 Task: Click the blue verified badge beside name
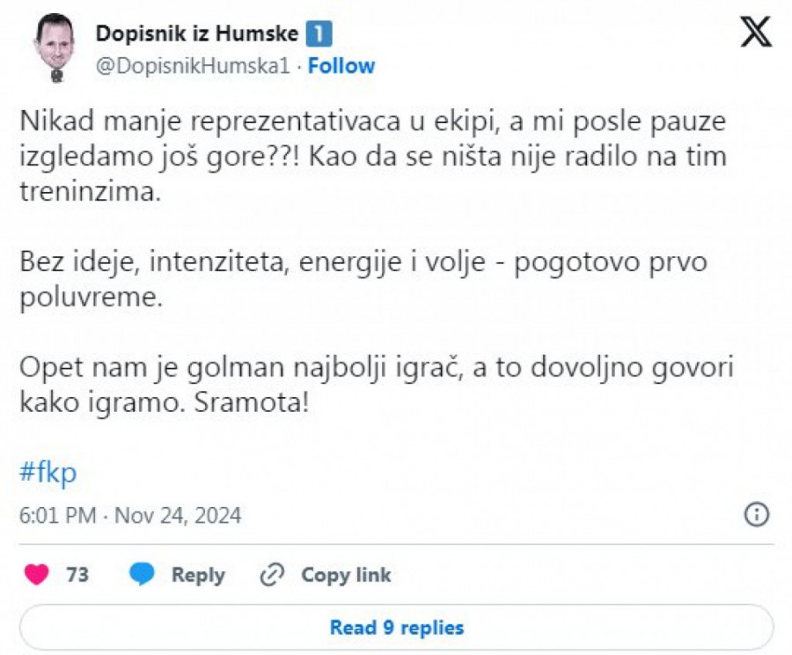click(319, 34)
